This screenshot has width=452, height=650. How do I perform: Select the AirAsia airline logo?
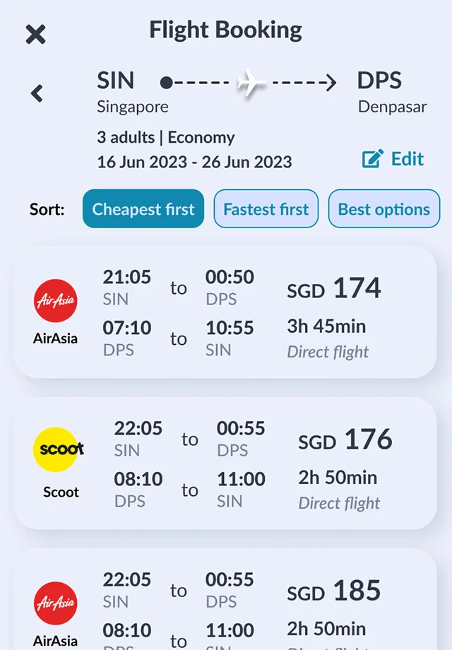(x=56, y=300)
